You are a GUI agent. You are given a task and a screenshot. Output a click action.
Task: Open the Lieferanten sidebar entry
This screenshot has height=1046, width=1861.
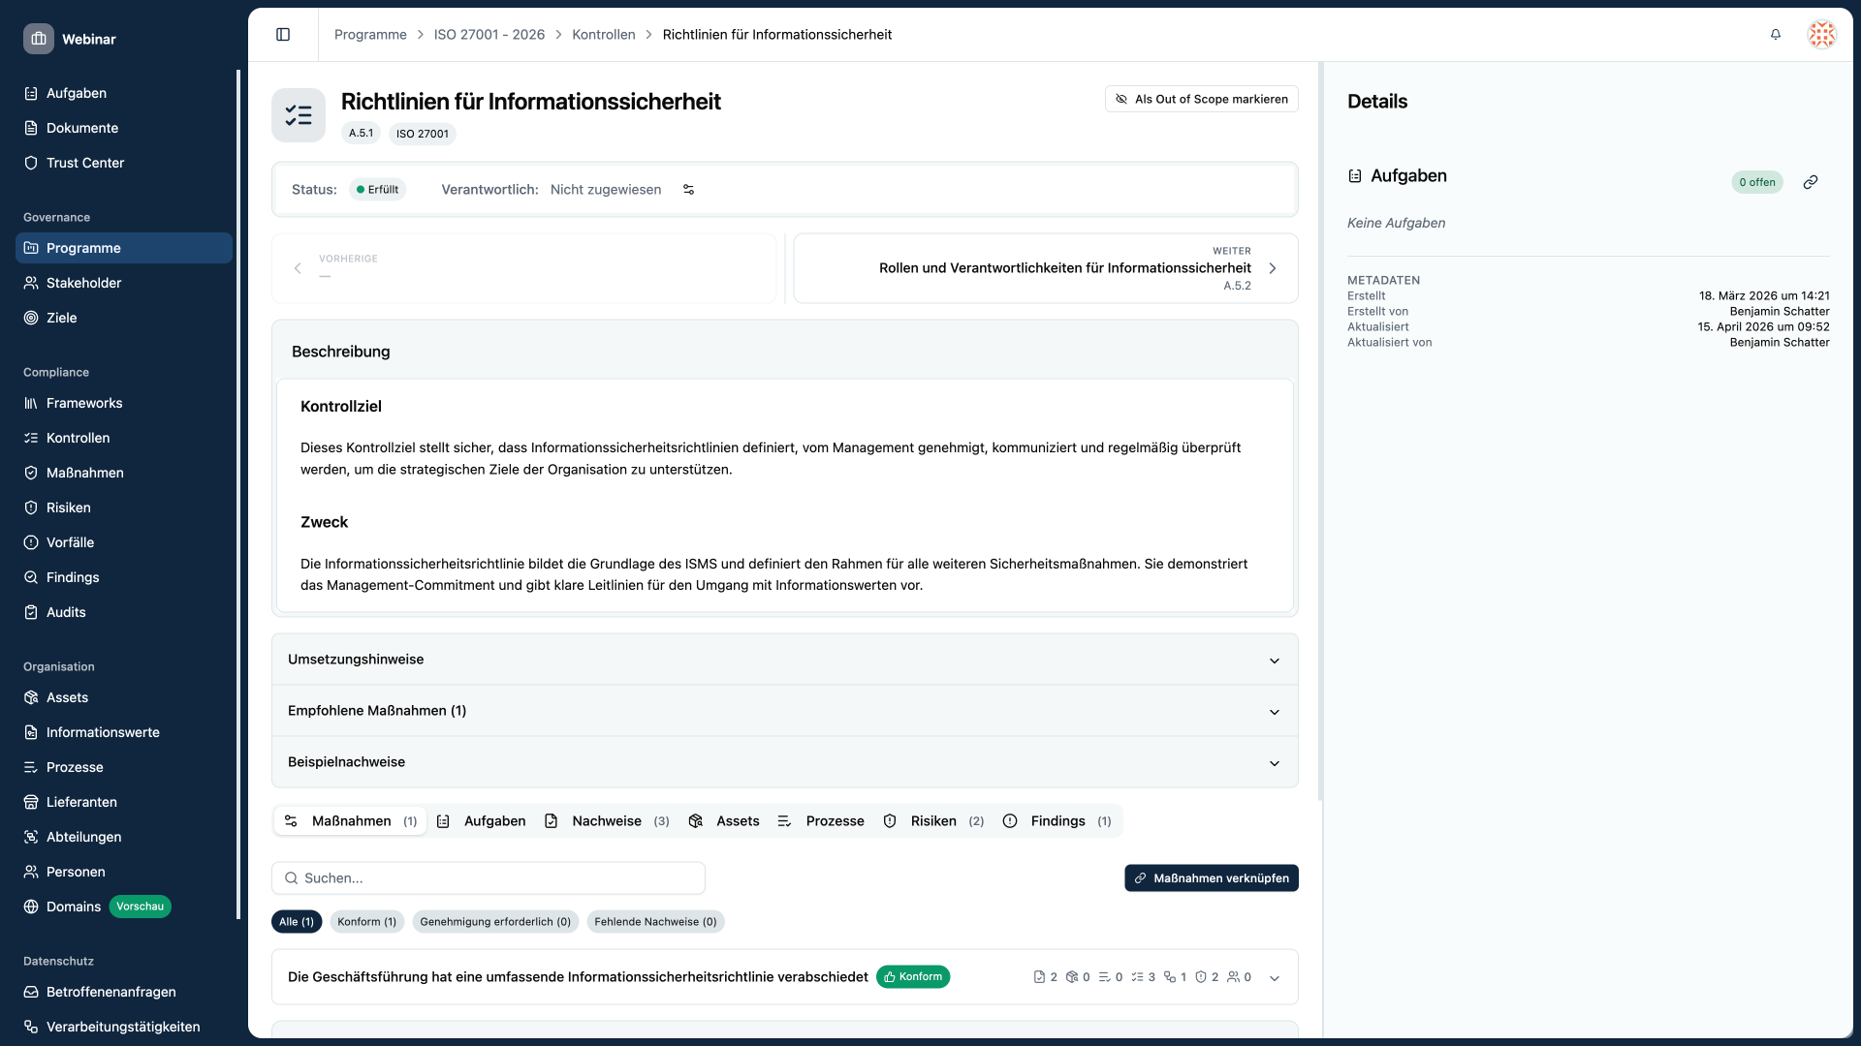[81, 802]
